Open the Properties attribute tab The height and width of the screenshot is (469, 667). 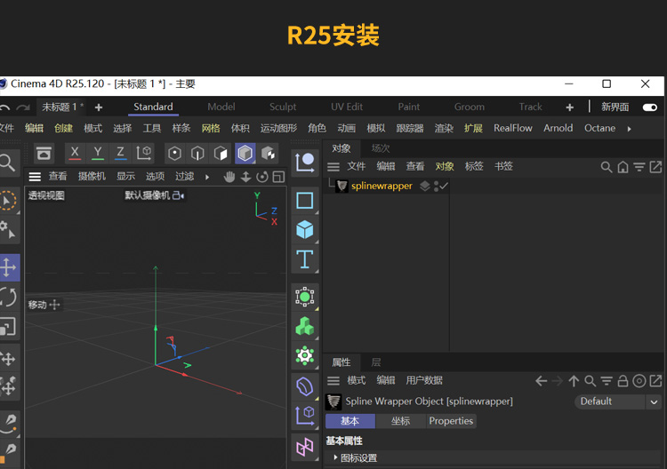[451, 421]
